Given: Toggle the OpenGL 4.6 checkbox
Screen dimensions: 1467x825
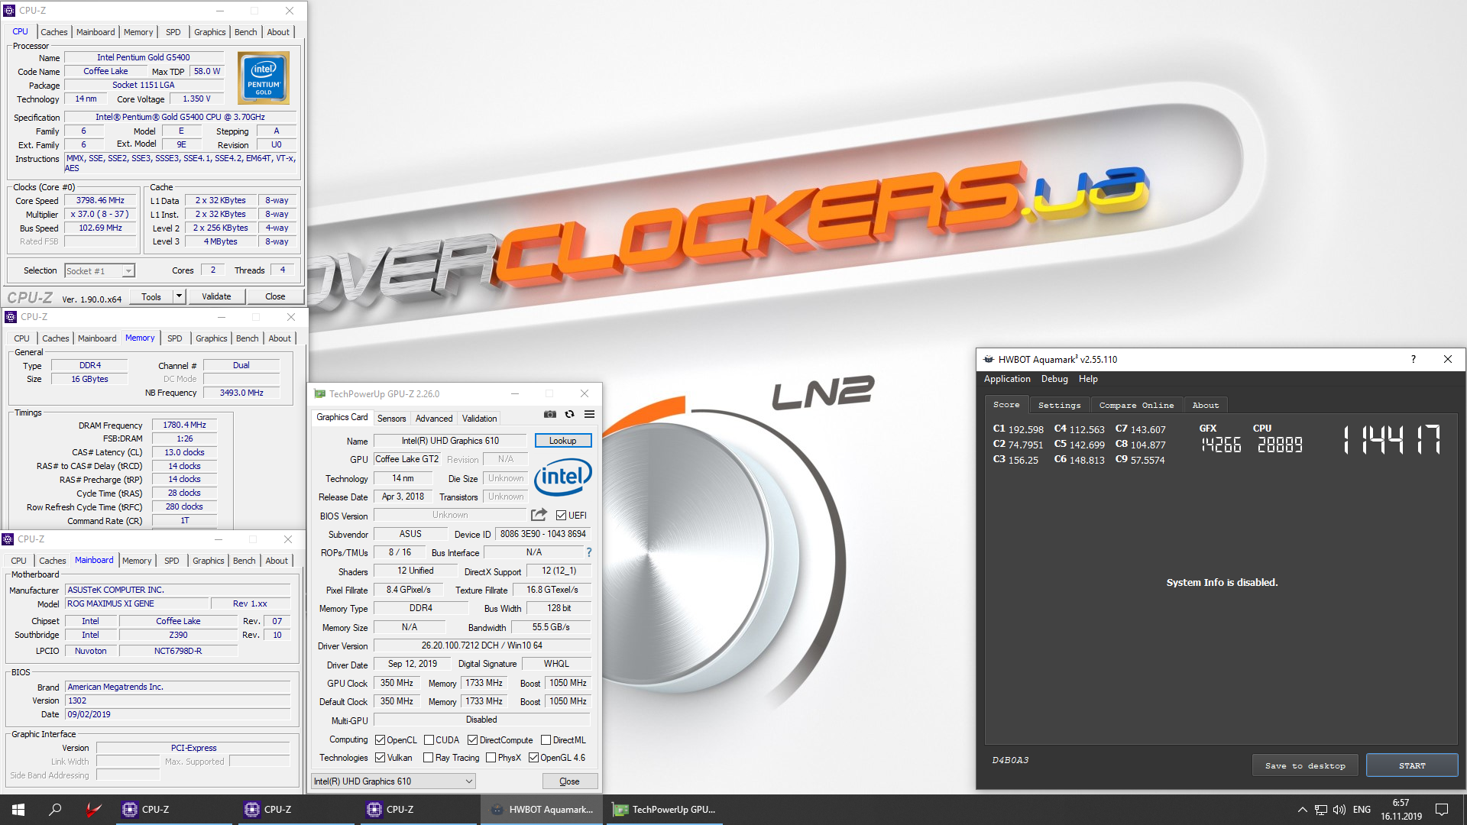Looking at the screenshot, I should 534,758.
